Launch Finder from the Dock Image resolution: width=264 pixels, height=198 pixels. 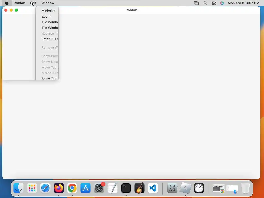pos(18,188)
